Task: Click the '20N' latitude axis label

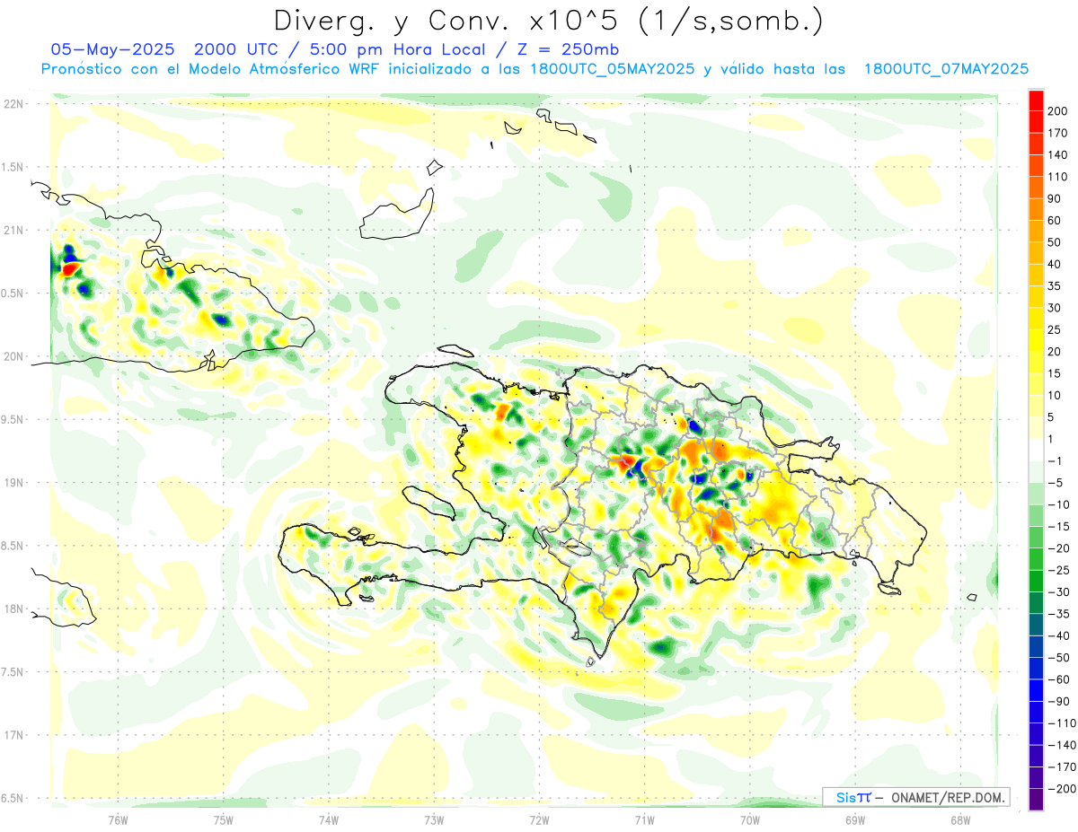Action: (15, 356)
